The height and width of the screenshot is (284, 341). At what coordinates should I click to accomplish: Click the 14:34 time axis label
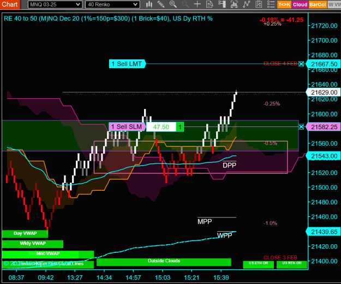(x=104, y=277)
